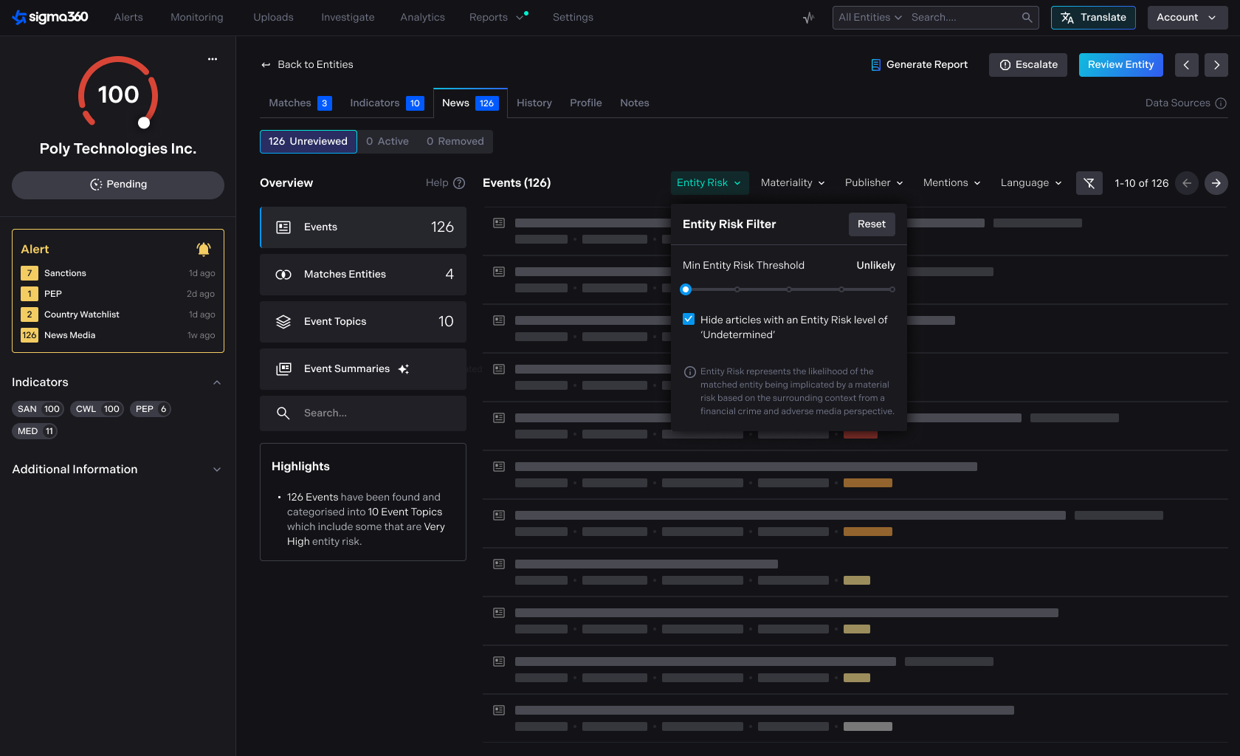Go to previous entity with left chevron
Viewport: 1240px width, 756px height.
pos(1186,65)
